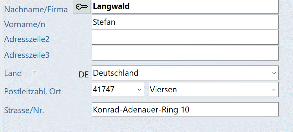The image size is (293, 132).
Task: Click the Strasse/Nr. label
Action: (24, 110)
